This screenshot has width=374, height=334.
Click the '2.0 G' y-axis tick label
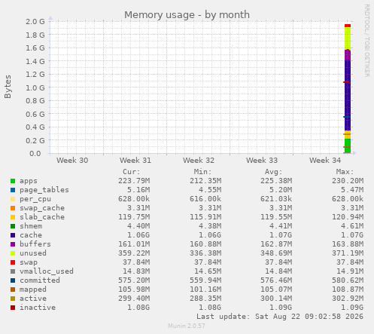pos(35,21)
